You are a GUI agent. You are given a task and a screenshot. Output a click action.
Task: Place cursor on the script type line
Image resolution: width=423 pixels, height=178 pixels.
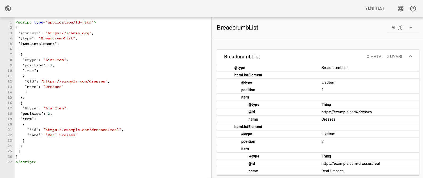pos(56,22)
